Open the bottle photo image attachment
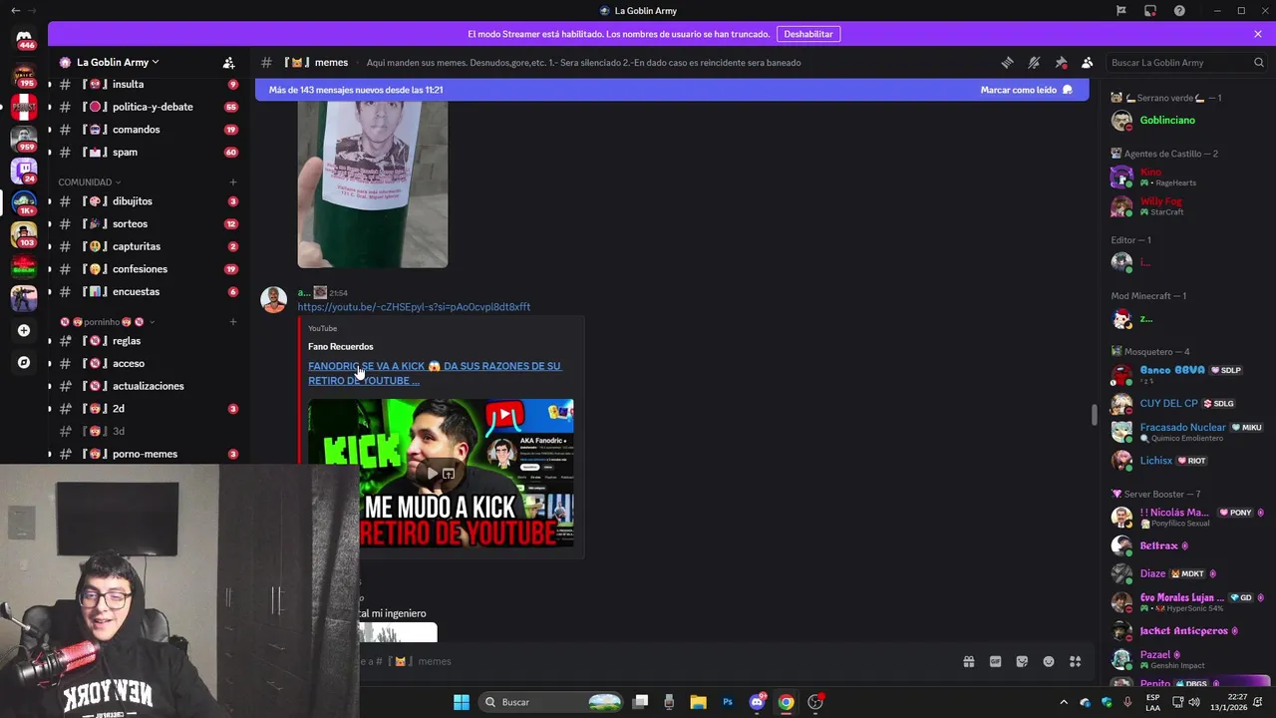The height and width of the screenshot is (718, 1276). [373, 183]
